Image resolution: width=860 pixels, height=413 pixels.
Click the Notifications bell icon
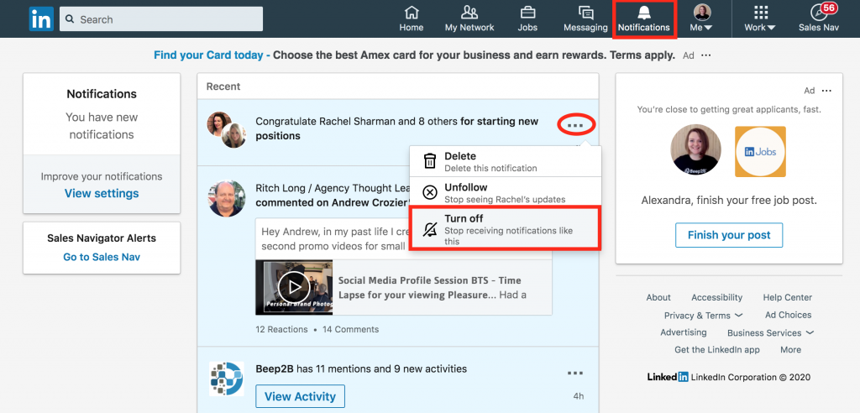pyautogui.click(x=644, y=12)
